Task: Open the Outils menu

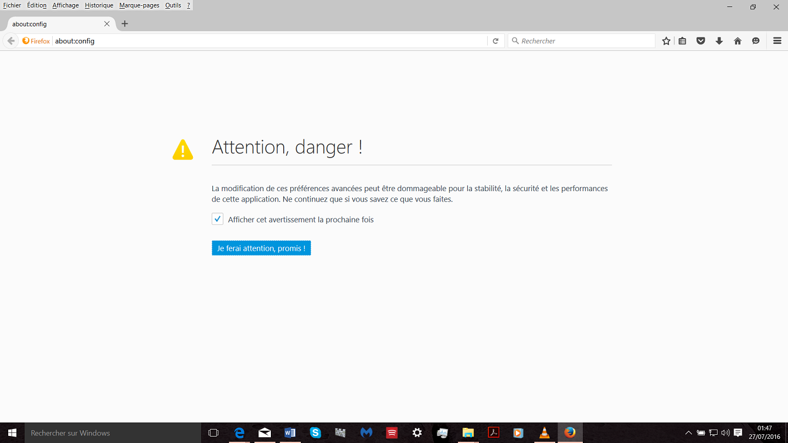Action: (173, 5)
